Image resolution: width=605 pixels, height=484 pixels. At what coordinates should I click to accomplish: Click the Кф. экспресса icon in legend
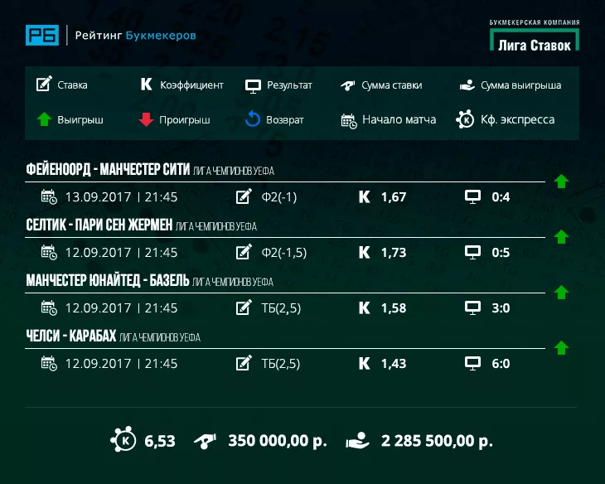click(465, 119)
